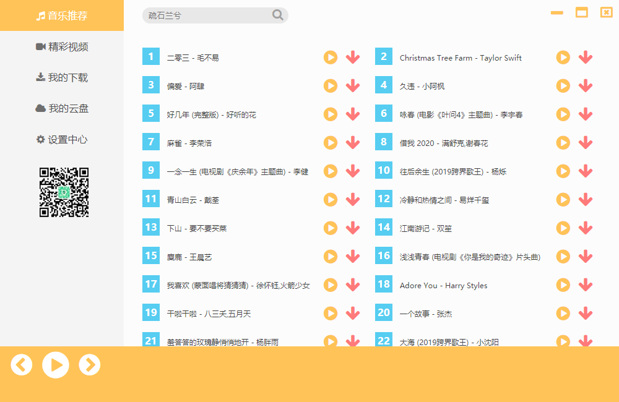Click the search magnifier icon
Screen dimensions: 619x402
(277, 15)
